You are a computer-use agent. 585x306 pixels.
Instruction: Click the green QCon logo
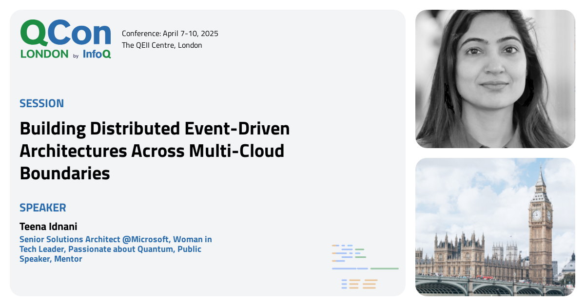pyautogui.click(x=65, y=33)
